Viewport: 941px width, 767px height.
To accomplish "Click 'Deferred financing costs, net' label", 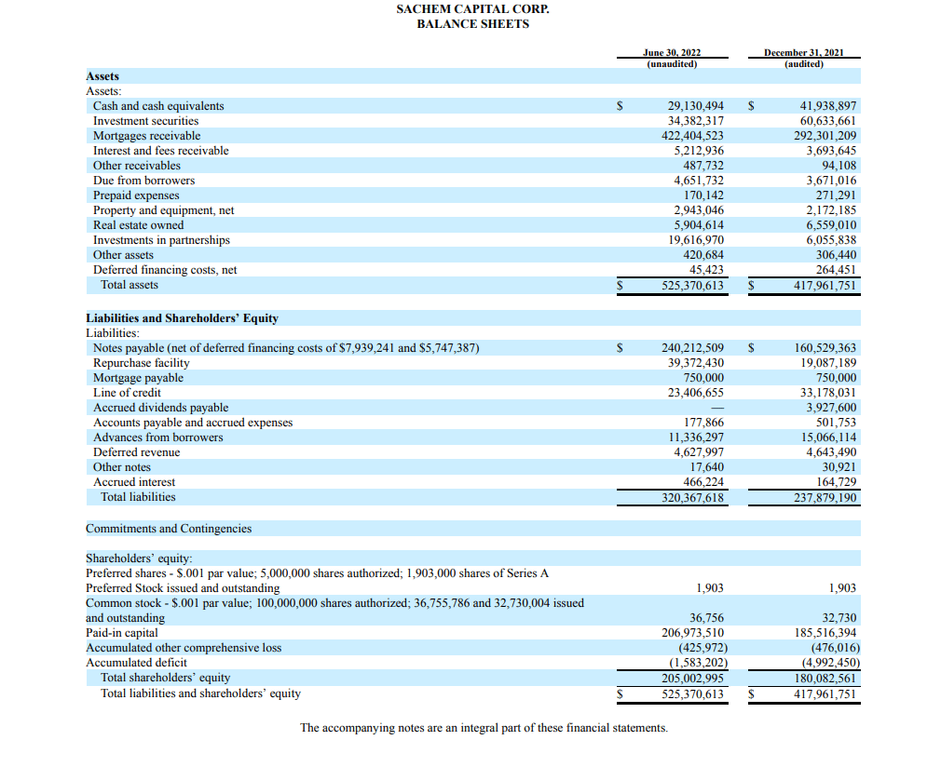I will coord(165,270).
